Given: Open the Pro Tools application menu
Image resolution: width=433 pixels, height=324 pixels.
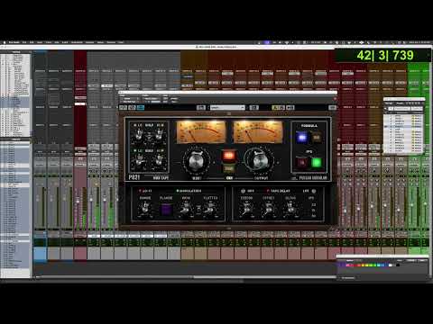Looking at the screenshot, I should point(14,42).
